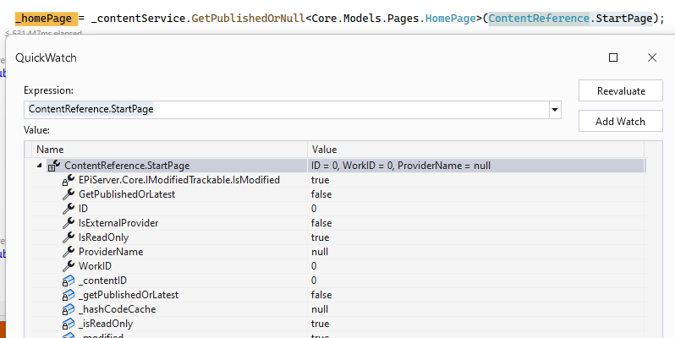
Task: Click the wrench icon next to ID
Action: click(x=69, y=209)
